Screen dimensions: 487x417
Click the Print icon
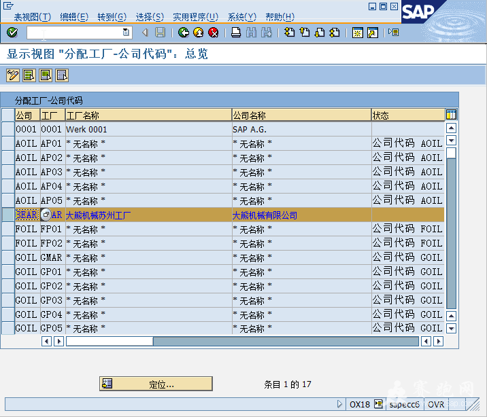pos(236,32)
